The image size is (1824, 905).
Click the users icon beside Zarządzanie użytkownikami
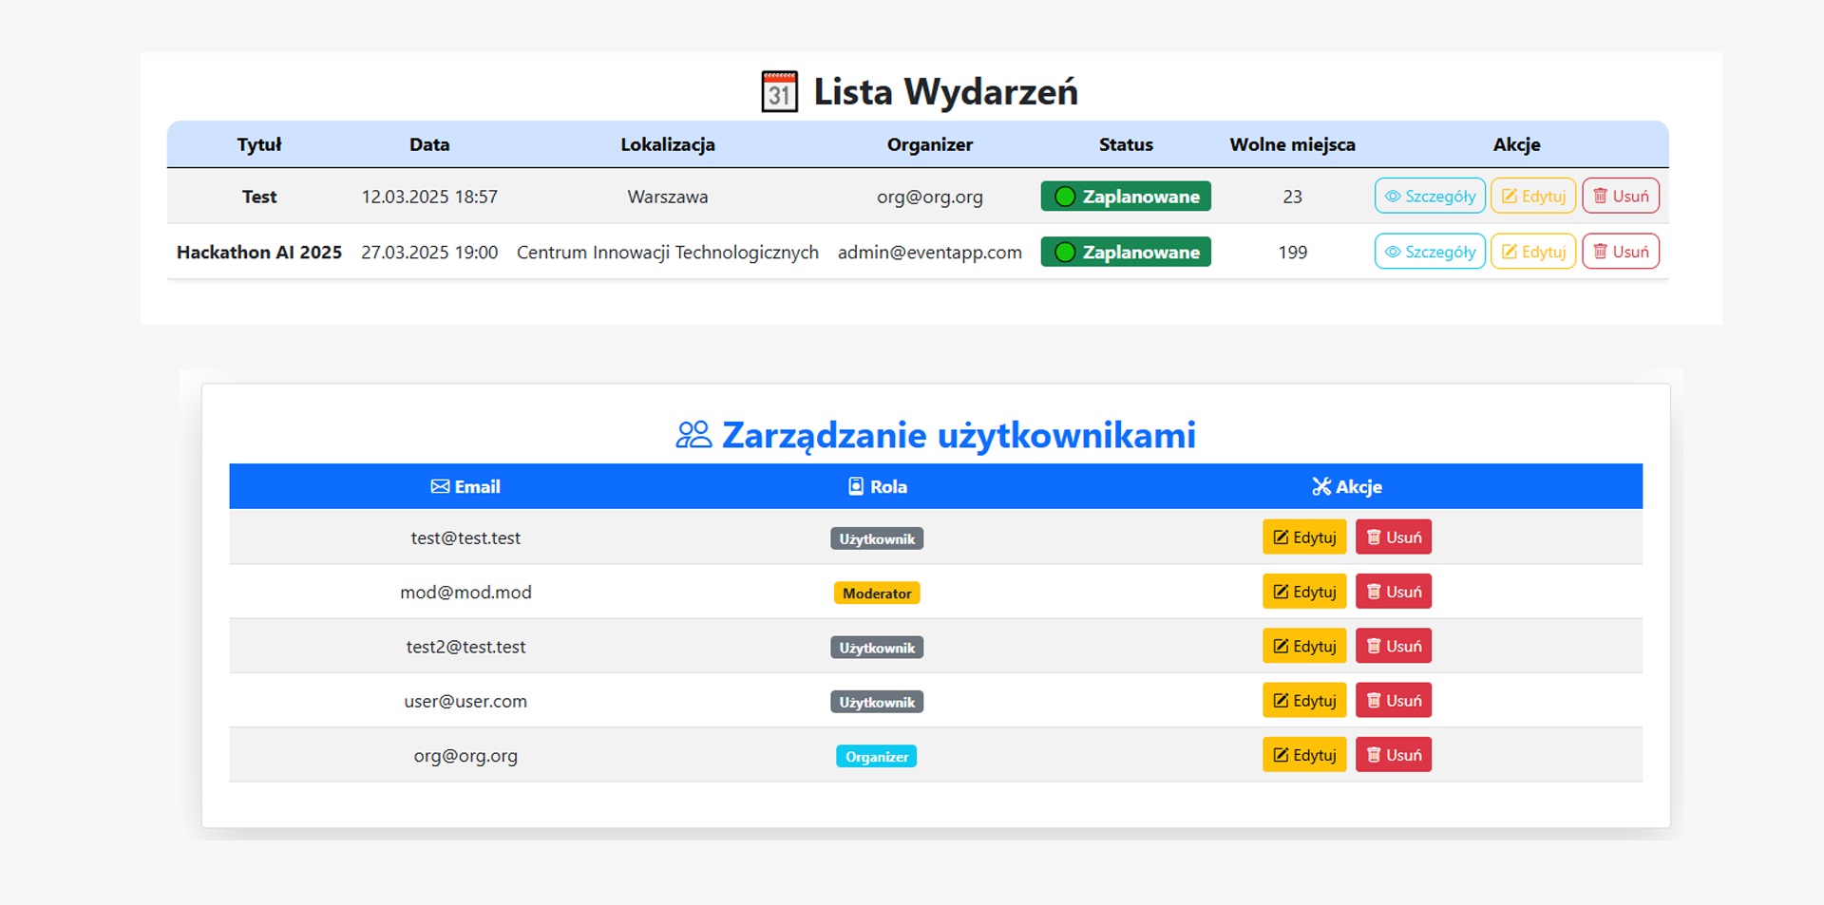tap(693, 435)
